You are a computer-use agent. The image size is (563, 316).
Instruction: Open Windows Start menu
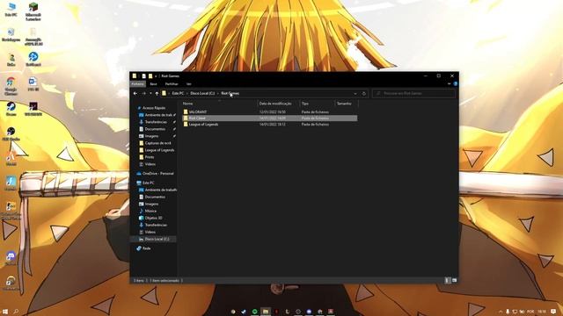click(x=5, y=312)
